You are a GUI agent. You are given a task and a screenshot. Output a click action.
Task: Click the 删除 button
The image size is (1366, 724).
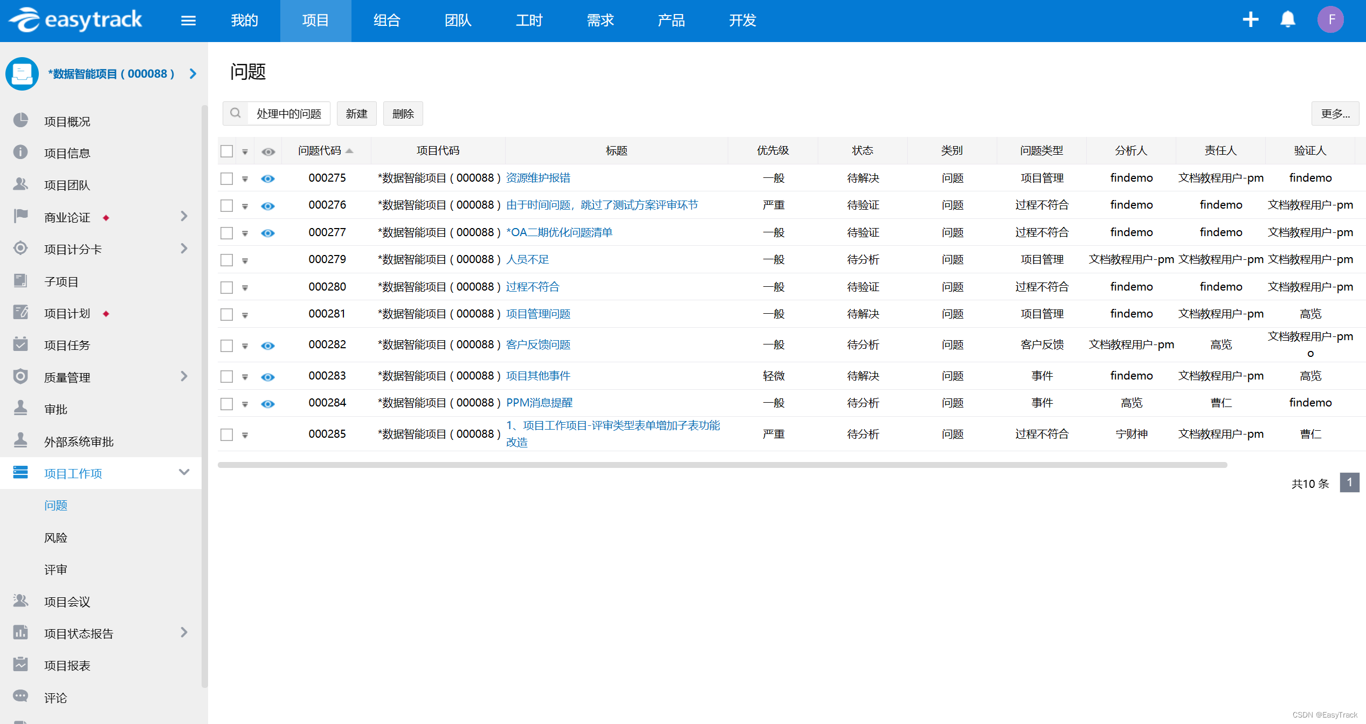(x=403, y=114)
